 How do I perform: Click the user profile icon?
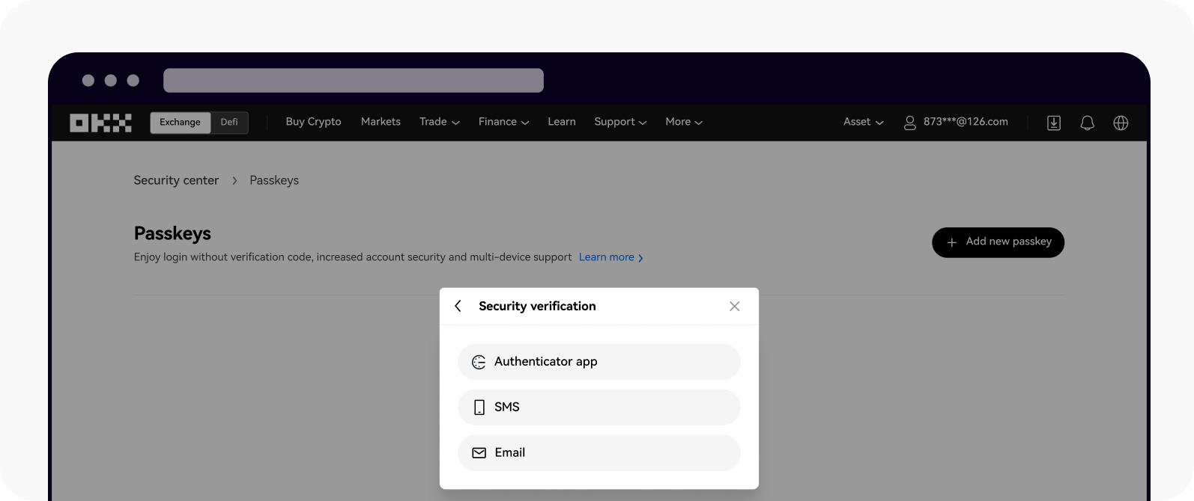click(909, 123)
